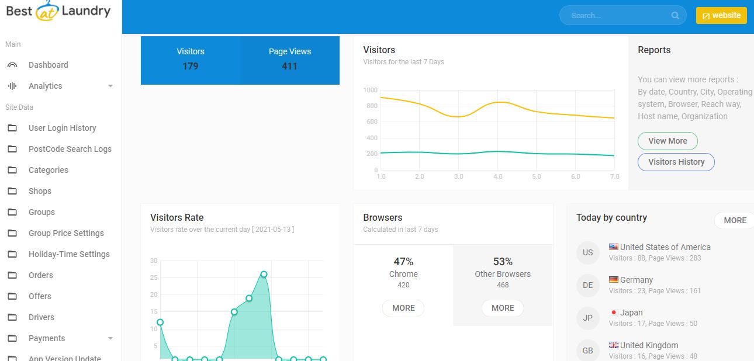
Task: Click the Categories folder icon
Action: coord(13,170)
